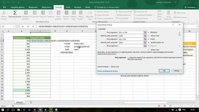Click range selector icon for Wartość_jeśli_prawda3
Screen dimensions: 199x112
(x=145, y=43)
